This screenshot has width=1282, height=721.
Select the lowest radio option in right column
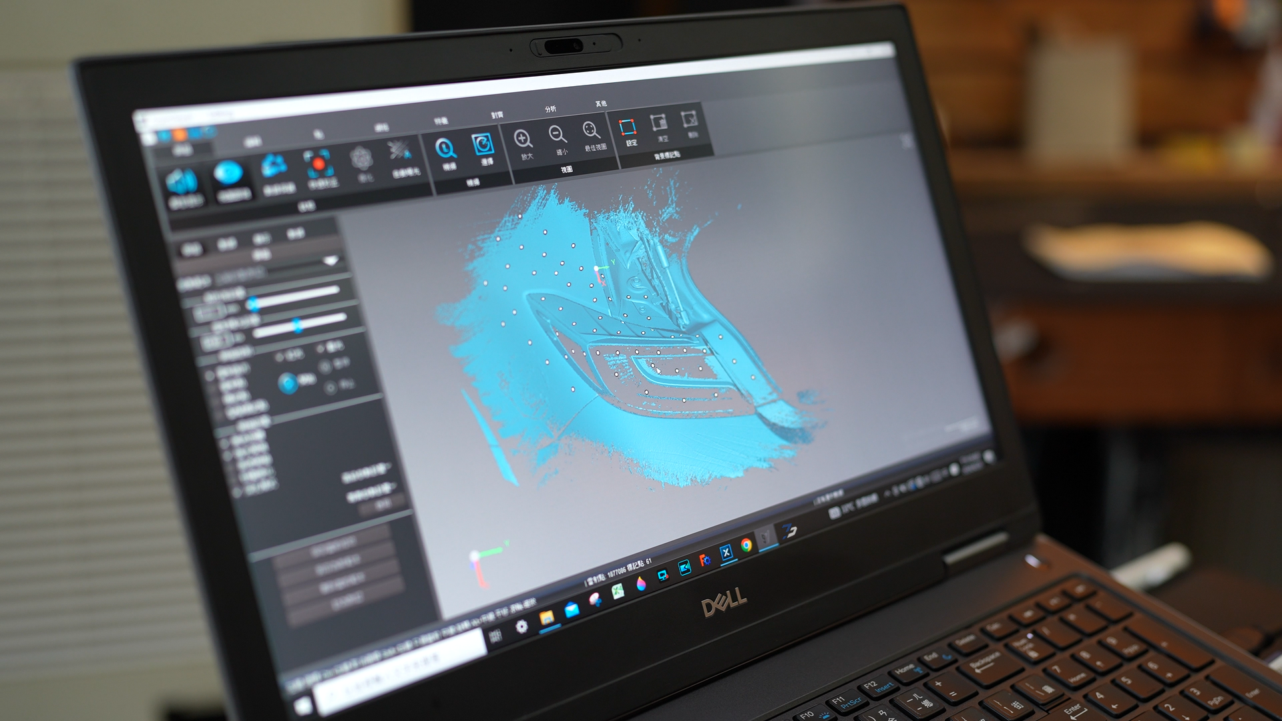[331, 388]
